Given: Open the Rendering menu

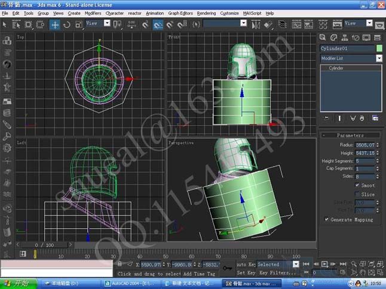Looking at the screenshot, I should (x=206, y=13).
